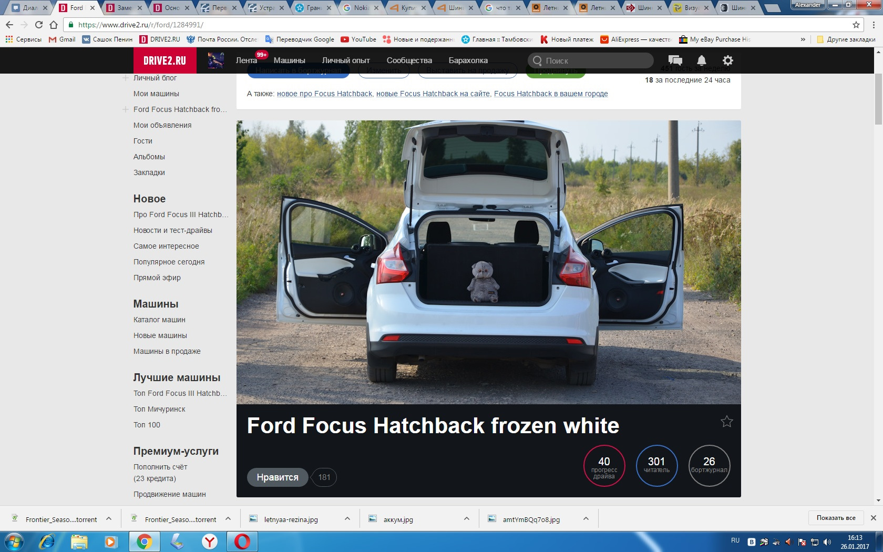Follow the 'новые Focus Hatchback на сайте' link

(x=433, y=94)
